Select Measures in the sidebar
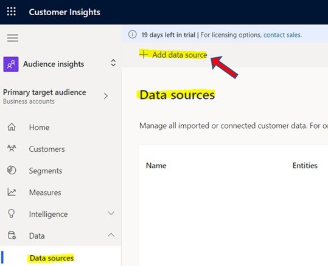 45,193
